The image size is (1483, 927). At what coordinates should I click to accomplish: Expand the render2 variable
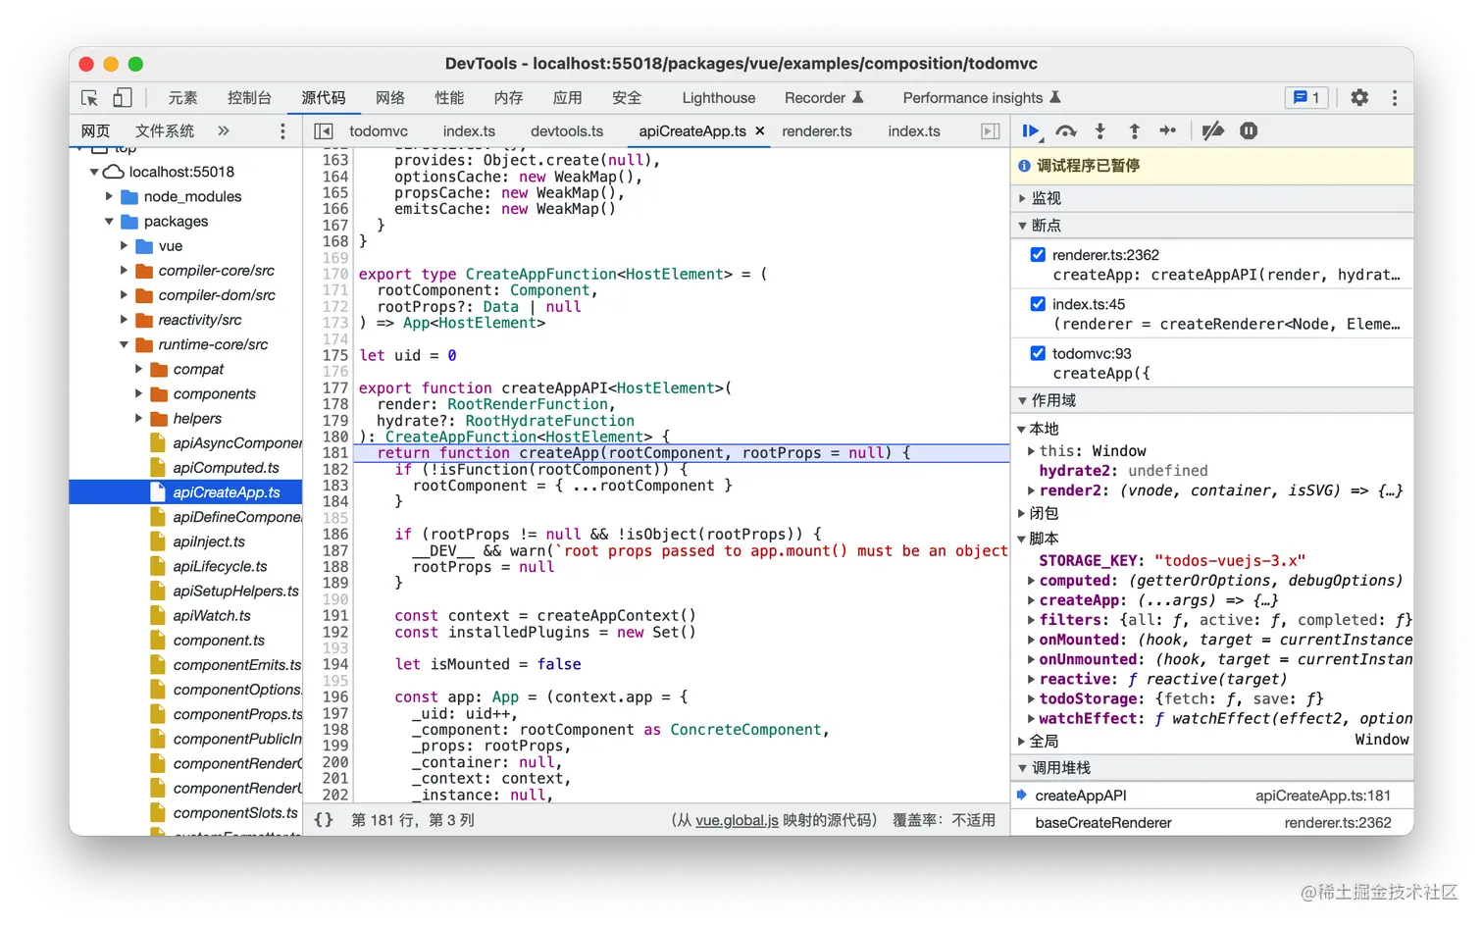pos(1031,490)
